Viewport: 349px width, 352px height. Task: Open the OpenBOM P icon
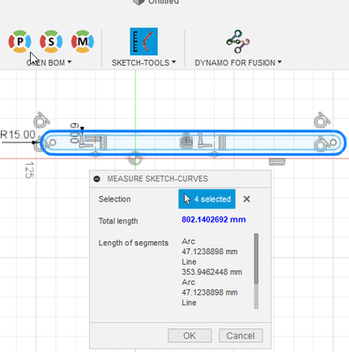click(19, 41)
